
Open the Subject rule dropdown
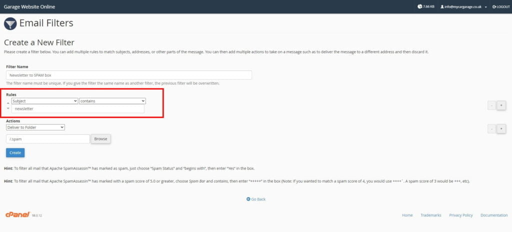point(44,101)
